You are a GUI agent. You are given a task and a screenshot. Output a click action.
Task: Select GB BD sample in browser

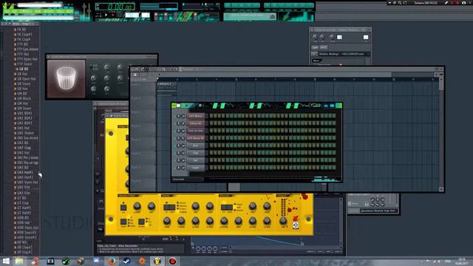(24, 69)
